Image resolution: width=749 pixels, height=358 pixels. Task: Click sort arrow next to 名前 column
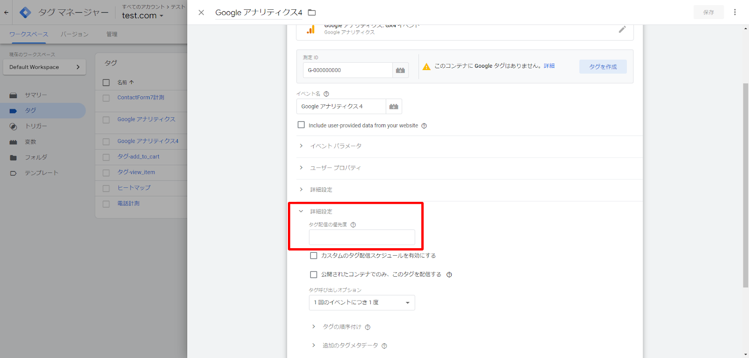tap(132, 82)
